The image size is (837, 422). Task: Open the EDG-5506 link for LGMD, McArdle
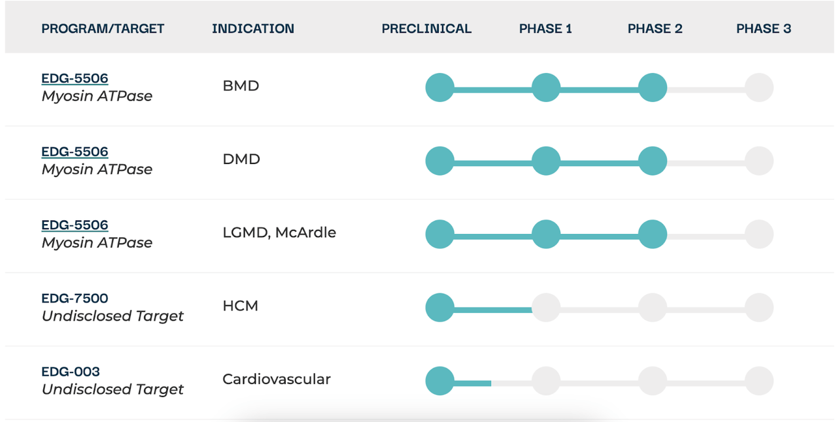[x=75, y=225]
